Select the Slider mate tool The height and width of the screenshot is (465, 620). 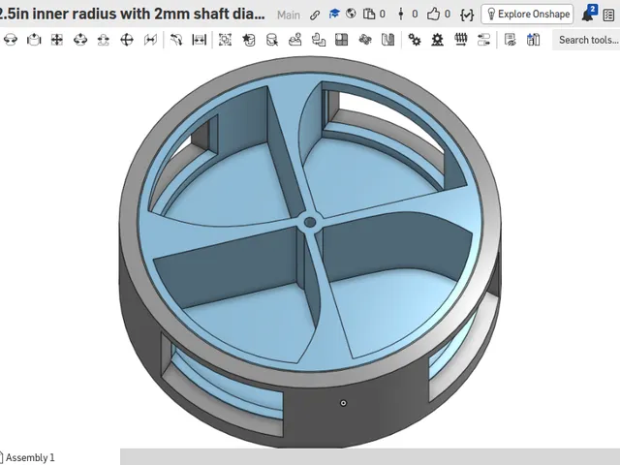coord(34,40)
